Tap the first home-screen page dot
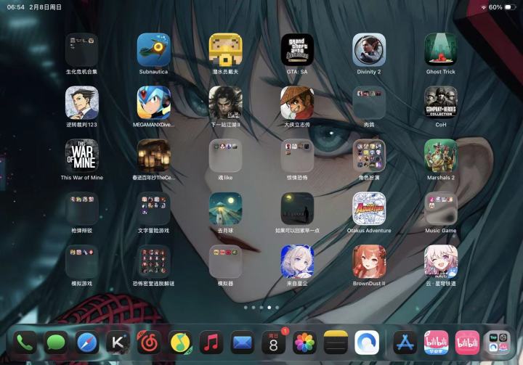The height and width of the screenshot is (365, 523). coord(246,308)
